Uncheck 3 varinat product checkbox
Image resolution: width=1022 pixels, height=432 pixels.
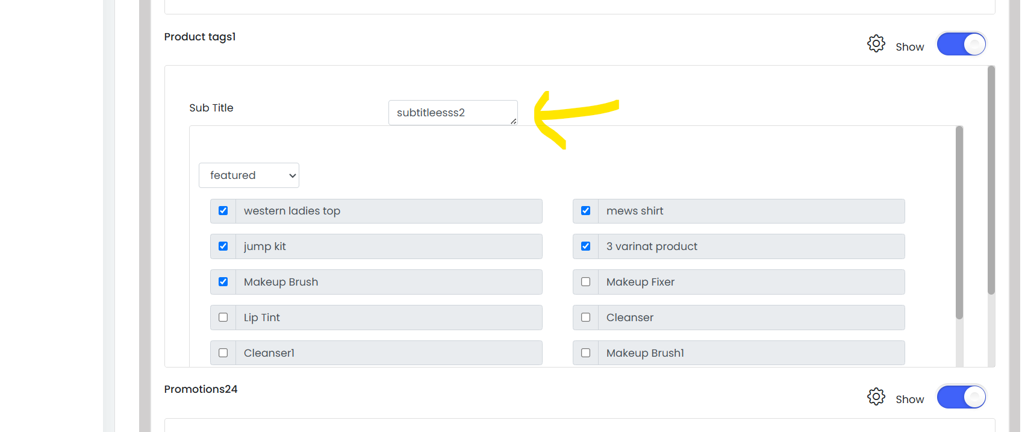pyautogui.click(x=585, y=246)
